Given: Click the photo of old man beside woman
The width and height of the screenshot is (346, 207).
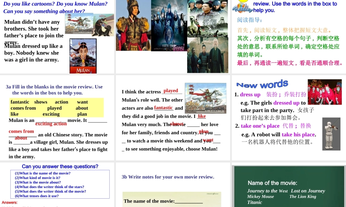Looking at the screenshot, I should [x=208, y=55].
